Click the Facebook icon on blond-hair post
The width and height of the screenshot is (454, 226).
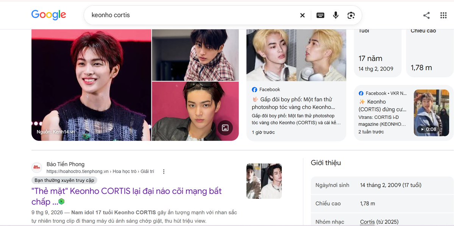point(254,90)
